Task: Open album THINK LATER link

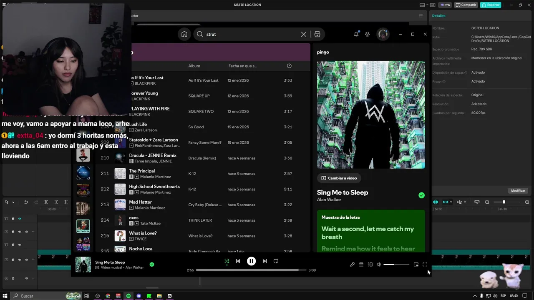Action: pyautogui.click(x=200, y=220)
